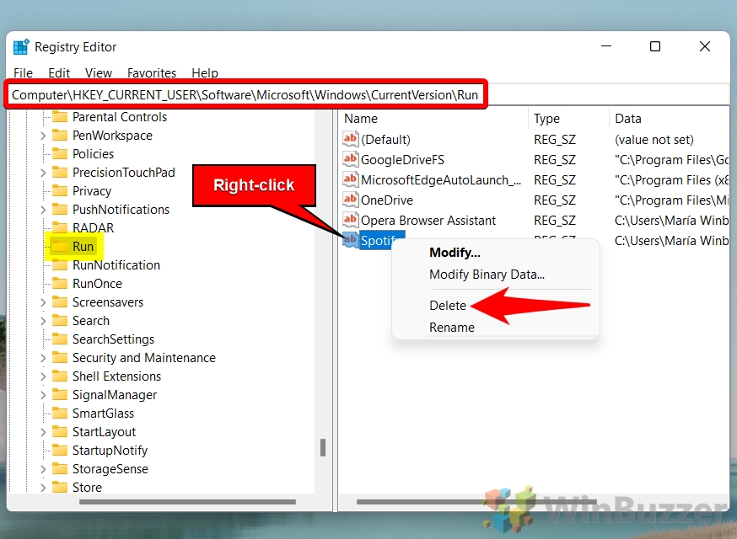
Task: Click the tree pane vertical scrollbar thumb
Action: 323,447
